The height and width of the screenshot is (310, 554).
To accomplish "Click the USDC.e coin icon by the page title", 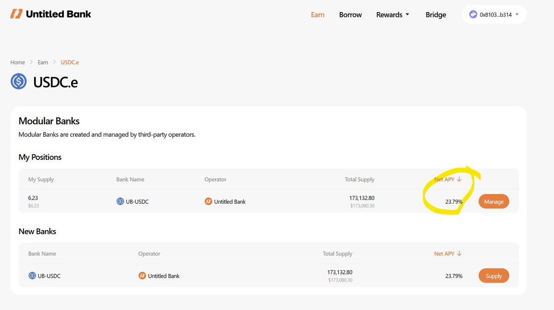I will 19,82.
